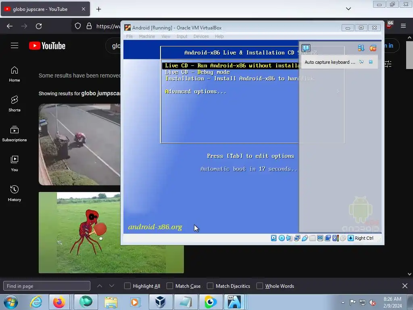The width and height of the screenshot is (413, 310).
Task: Show hidden system tray icons
Action: click(x=343, y=302)
